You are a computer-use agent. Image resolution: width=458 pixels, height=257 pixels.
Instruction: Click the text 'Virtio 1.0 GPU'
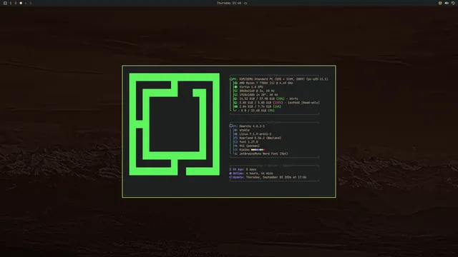point(251,87)
